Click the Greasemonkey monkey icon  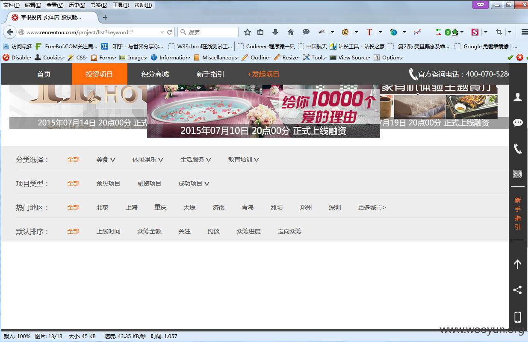point(345,32)
